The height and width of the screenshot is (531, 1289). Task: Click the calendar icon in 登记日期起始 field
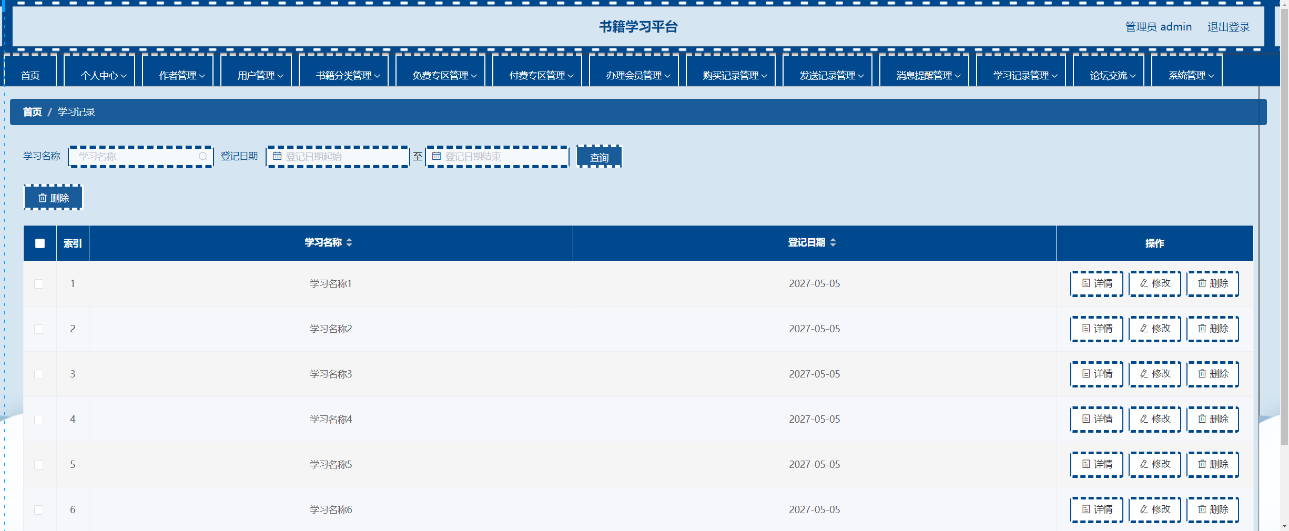pos(277,156)
